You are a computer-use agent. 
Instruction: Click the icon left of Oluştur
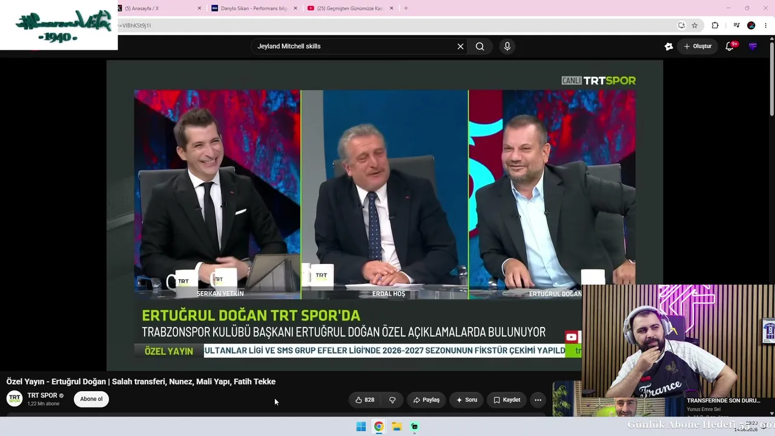[668, 46]
